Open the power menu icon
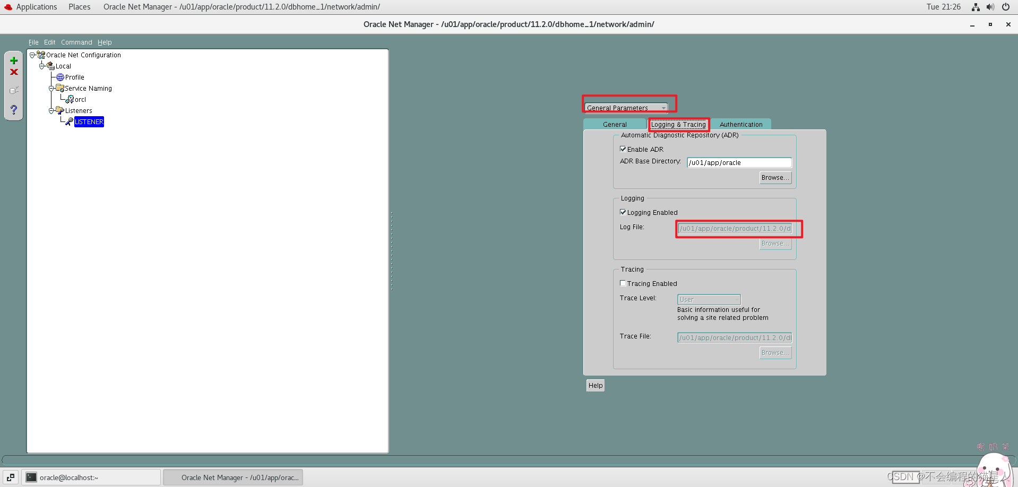Viewport: 1018px width, 487px height. click(1006, 7)
